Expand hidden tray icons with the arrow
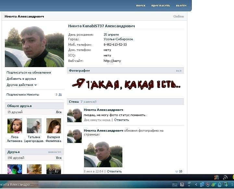 point(196,184)
